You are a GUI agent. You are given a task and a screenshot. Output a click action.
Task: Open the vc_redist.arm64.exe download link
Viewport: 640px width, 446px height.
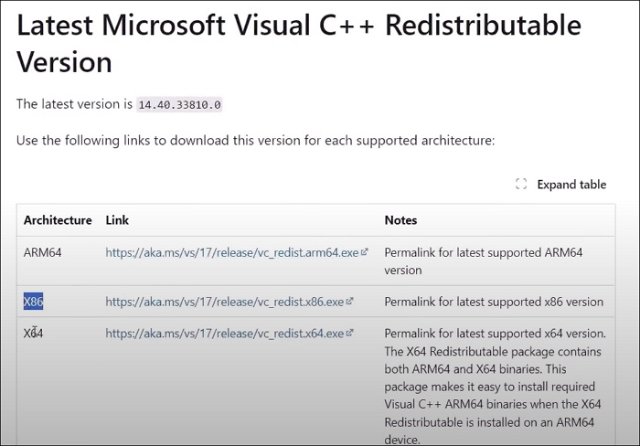pyautogui.click(x=231, y=252)
